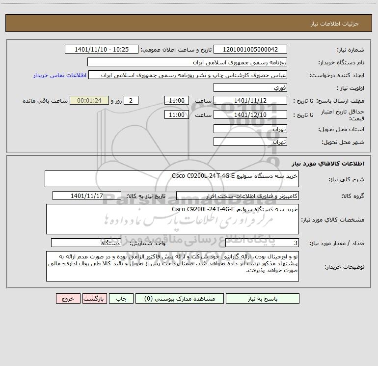Click the label اولویت نیاز

click(x=351, y=88)
